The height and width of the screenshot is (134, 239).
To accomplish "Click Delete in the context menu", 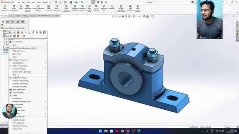I will point(28,96).
